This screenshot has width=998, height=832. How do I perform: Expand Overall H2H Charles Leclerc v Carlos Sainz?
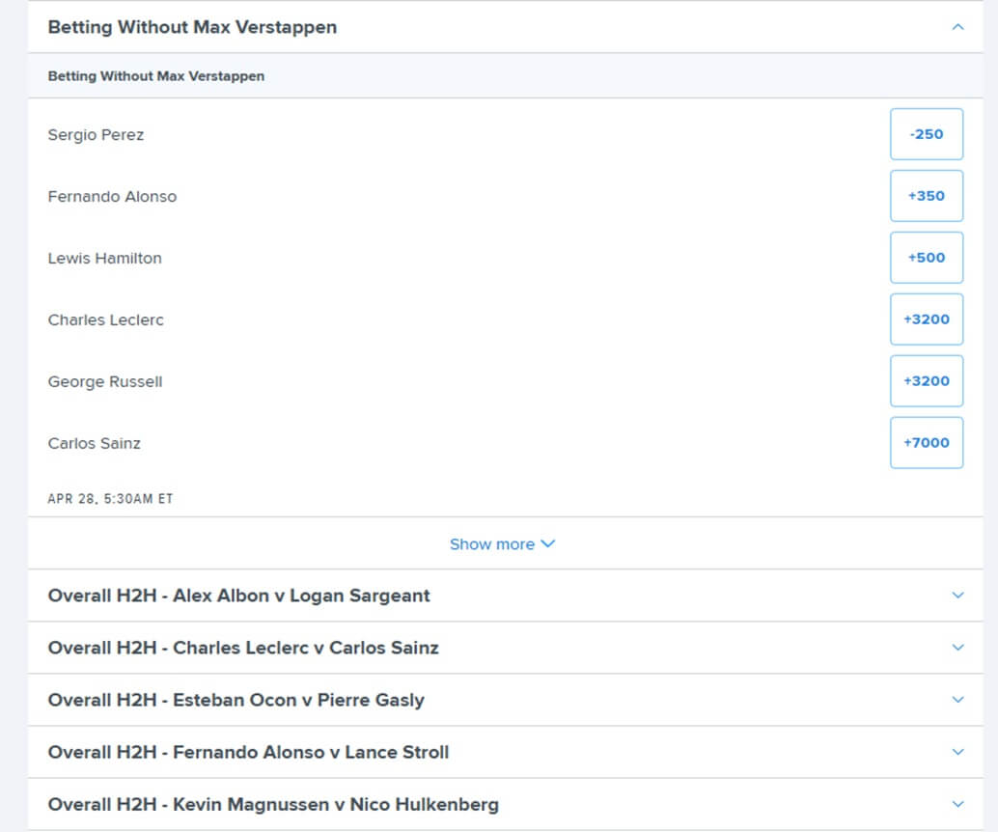[506, 648]
